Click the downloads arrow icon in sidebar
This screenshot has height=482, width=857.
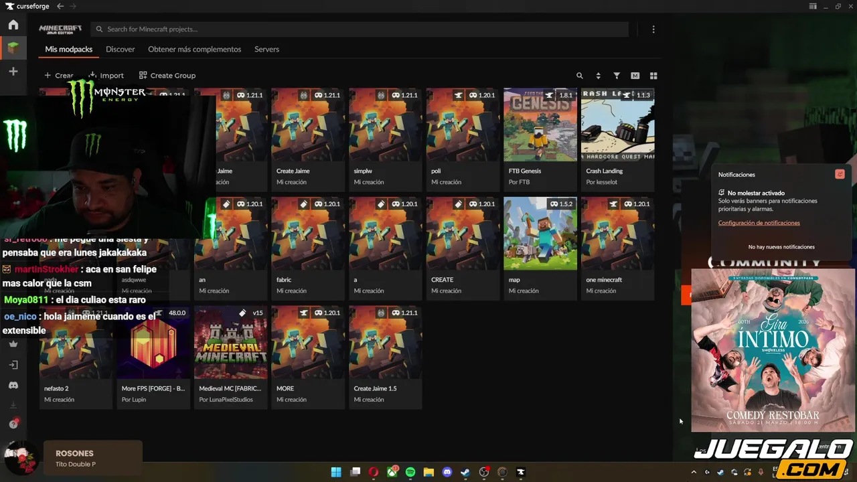pyautogui.click(x=13, y=405)
